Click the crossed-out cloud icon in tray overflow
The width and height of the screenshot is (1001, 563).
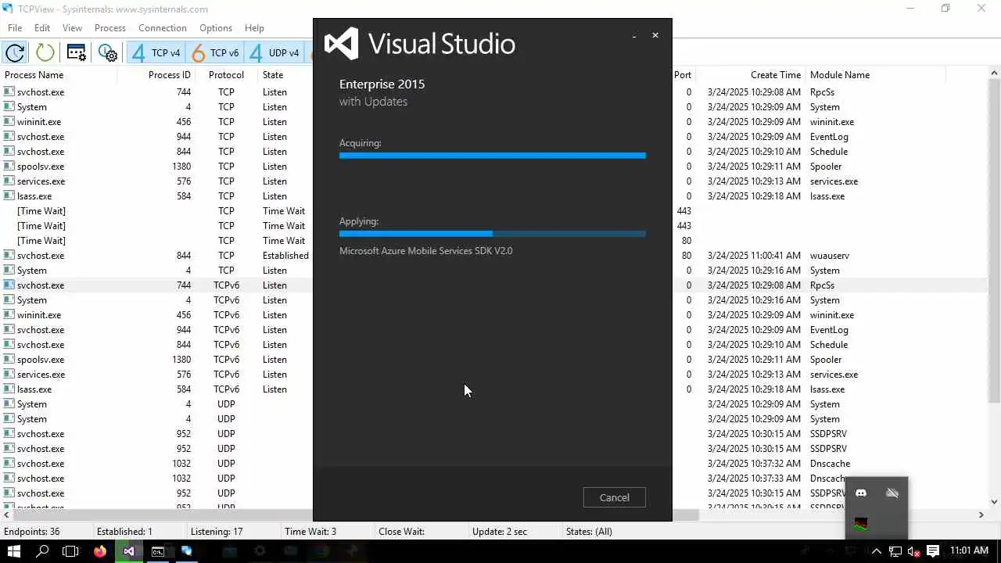[892, 493]
